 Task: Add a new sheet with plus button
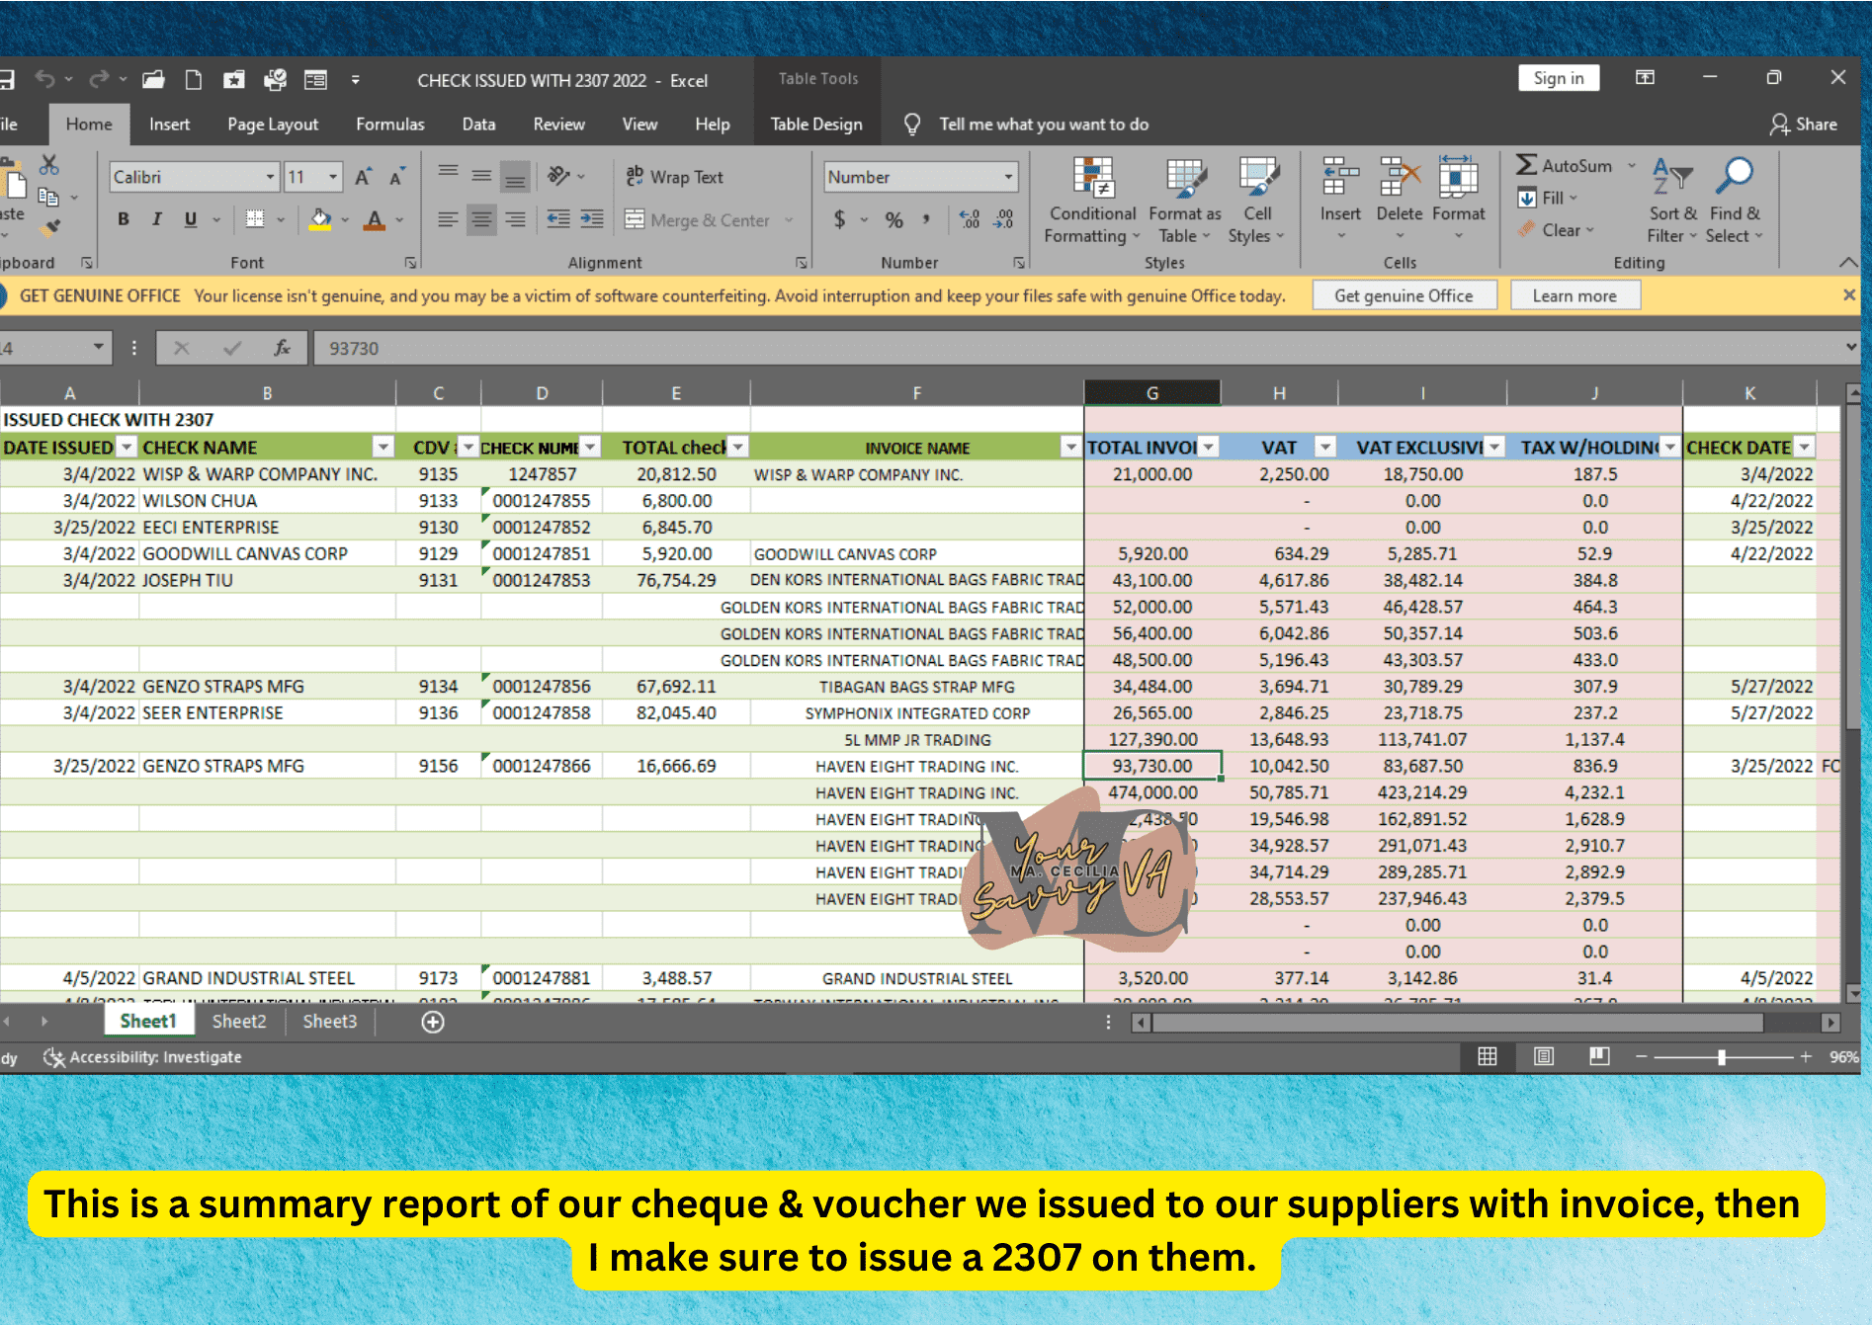click(x=433, y=1022)
